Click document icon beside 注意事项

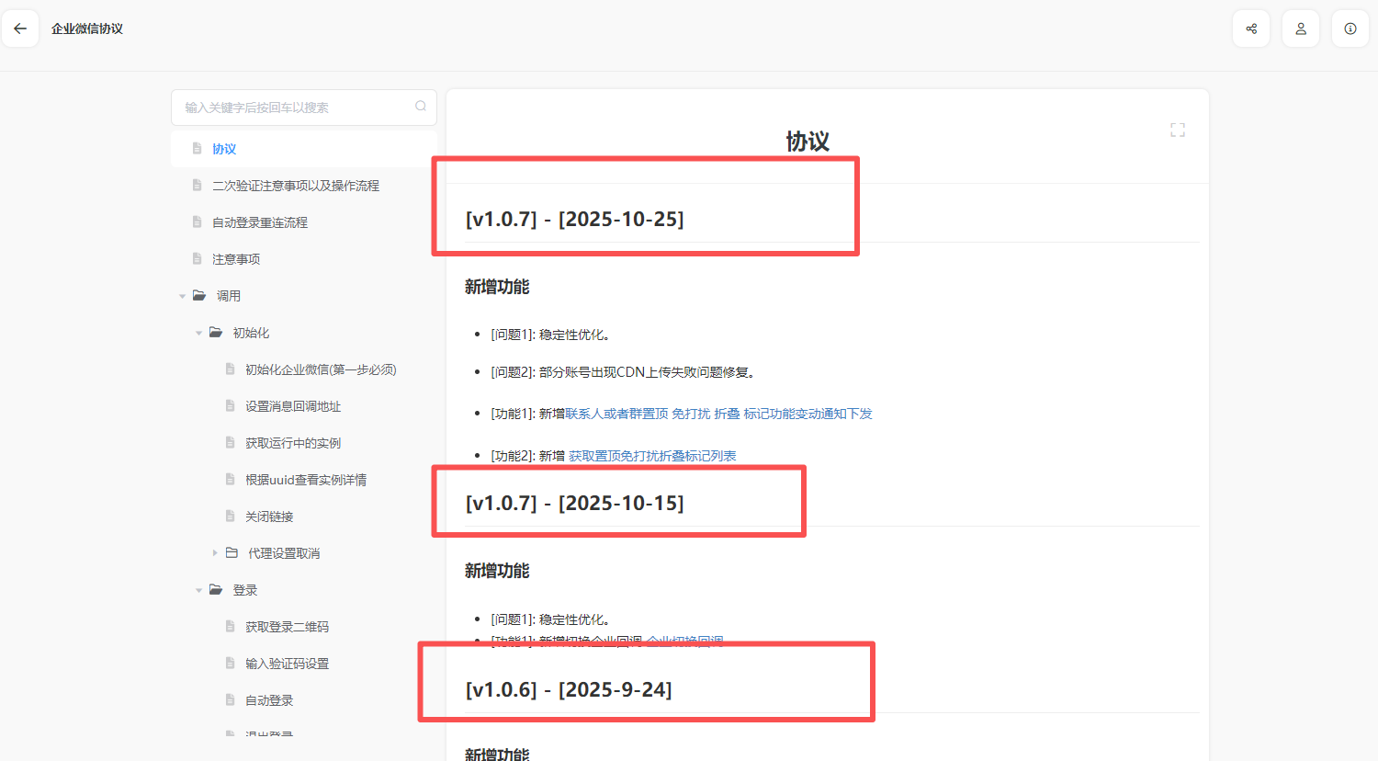197,258
